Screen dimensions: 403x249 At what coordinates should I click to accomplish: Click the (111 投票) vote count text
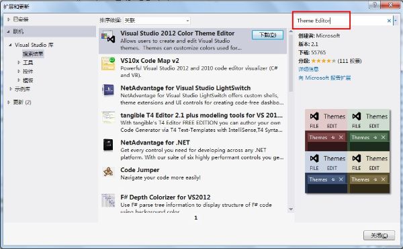pyautogui.click(x=349, y=61)
